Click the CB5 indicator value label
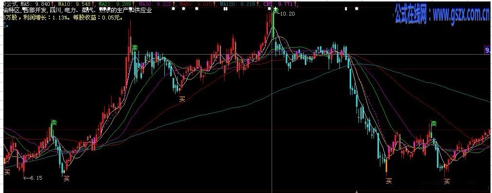 point(279,4)
